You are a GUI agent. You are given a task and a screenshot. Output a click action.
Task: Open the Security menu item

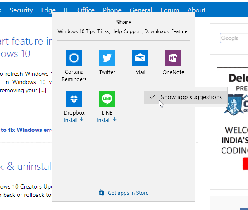[x=21, y=10]
